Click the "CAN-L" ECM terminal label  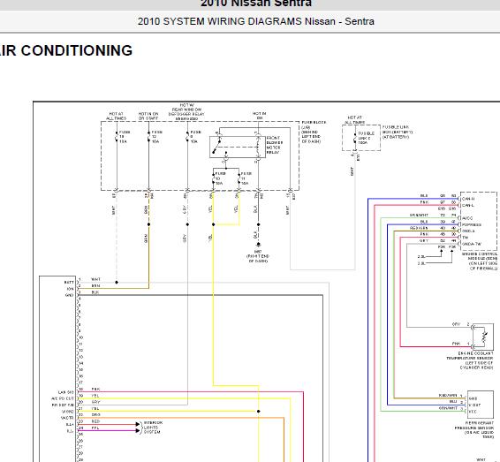click(x=468, y=205)
